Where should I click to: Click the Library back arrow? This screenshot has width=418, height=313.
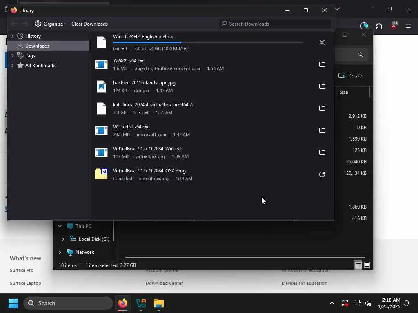pyautogui.click(x=14, y=24)
